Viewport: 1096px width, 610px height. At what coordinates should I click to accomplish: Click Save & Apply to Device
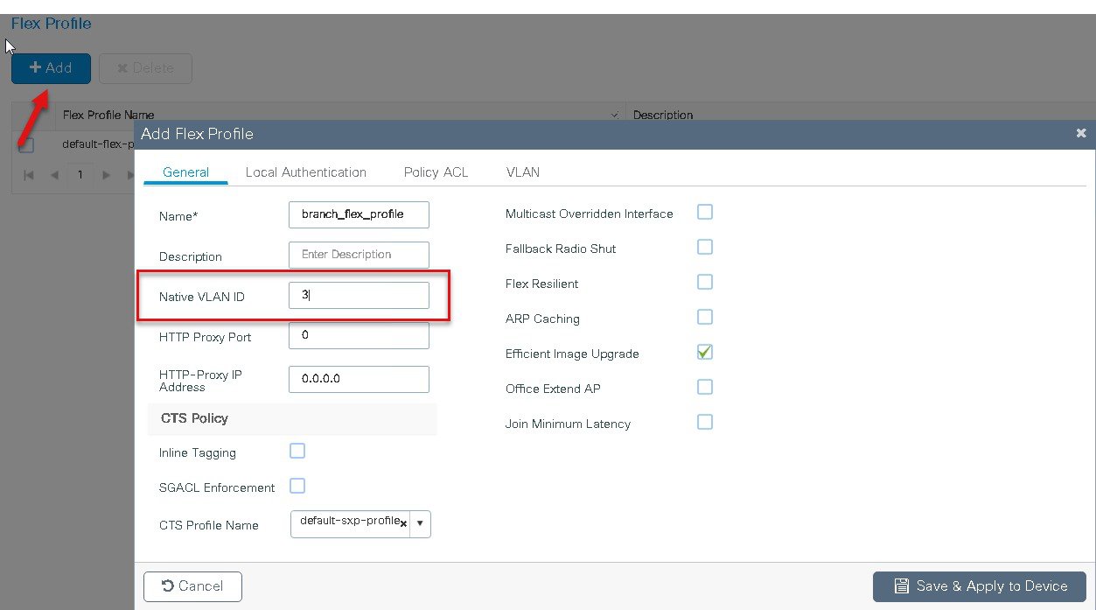980,586
